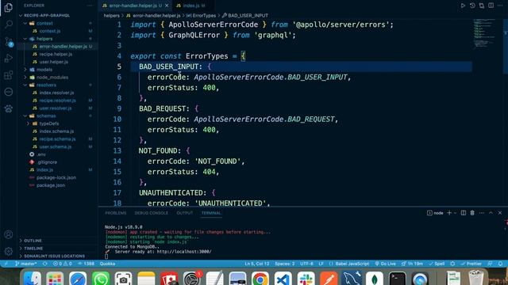Open MongoDB Compass from the Dock
This screenshot has width=508, height=285.
click(x=375, y=279)
